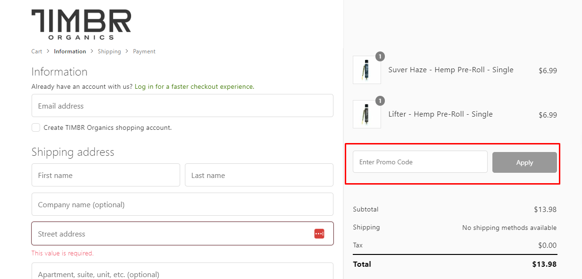582x279 pixels.
Task: Click the red password manager icon in Street address
Action: click(x=319, y=234)
